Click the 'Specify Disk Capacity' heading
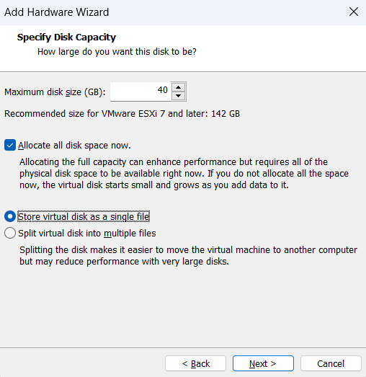This screenshot has height=377, width=366. click(66, 37)
